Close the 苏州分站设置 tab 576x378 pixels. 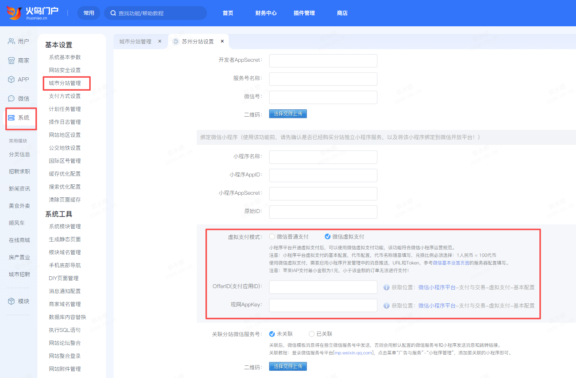coord(222,41)
